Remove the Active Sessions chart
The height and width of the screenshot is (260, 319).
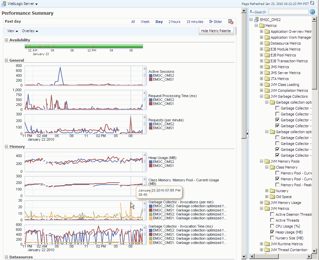pos(145,69)
